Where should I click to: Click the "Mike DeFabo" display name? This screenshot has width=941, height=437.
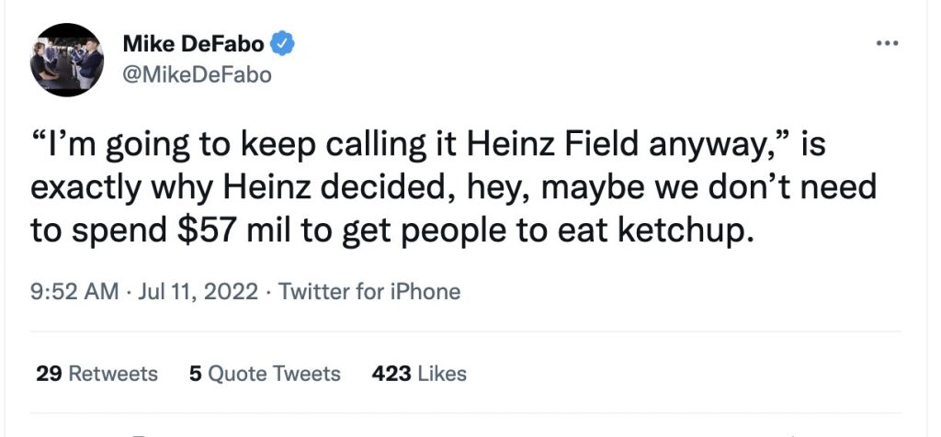click(x=195, y=44)
